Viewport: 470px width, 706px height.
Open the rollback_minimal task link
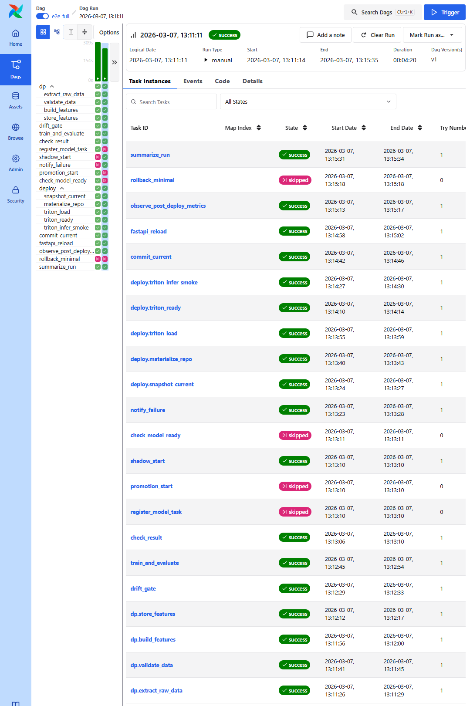(152, 180)
